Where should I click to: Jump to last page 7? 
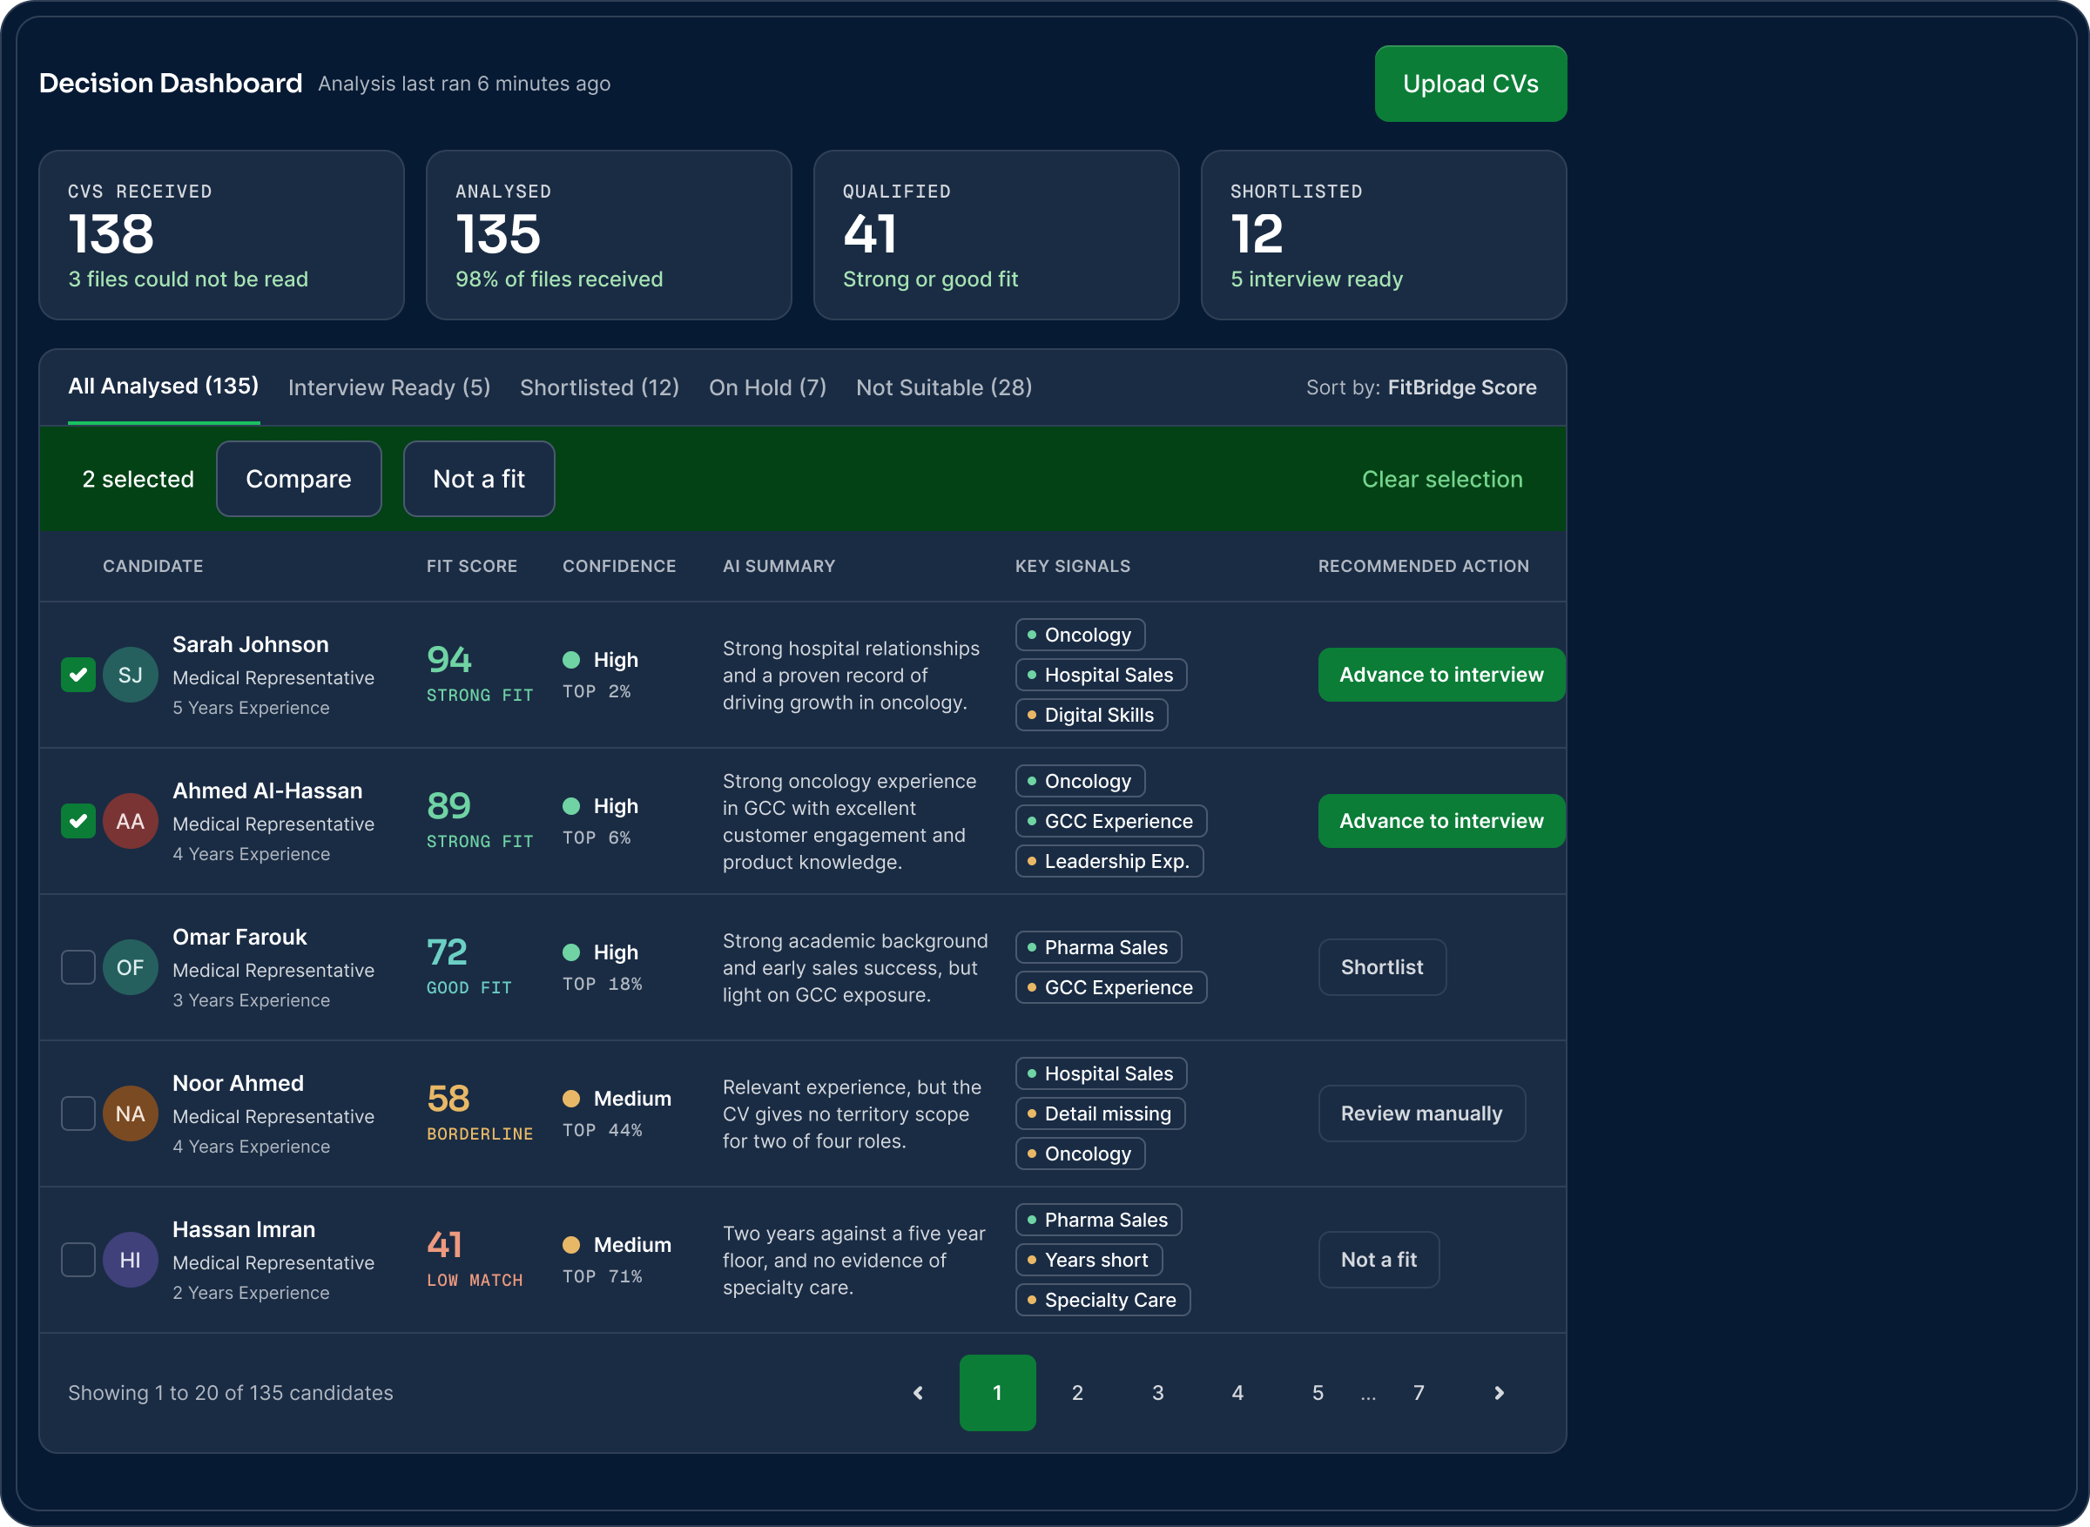[1418, 1392]
